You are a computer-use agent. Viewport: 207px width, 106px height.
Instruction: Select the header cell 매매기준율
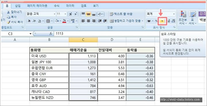coord(83,50)
